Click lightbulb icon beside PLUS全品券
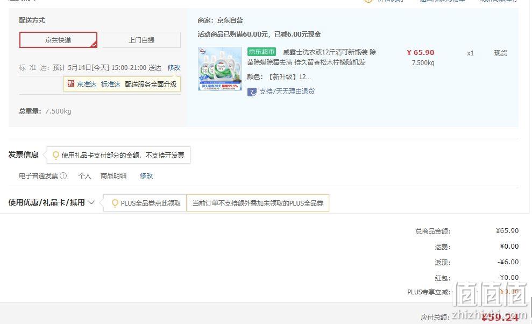Screen dimensions: 532x324 click(115, 203)
